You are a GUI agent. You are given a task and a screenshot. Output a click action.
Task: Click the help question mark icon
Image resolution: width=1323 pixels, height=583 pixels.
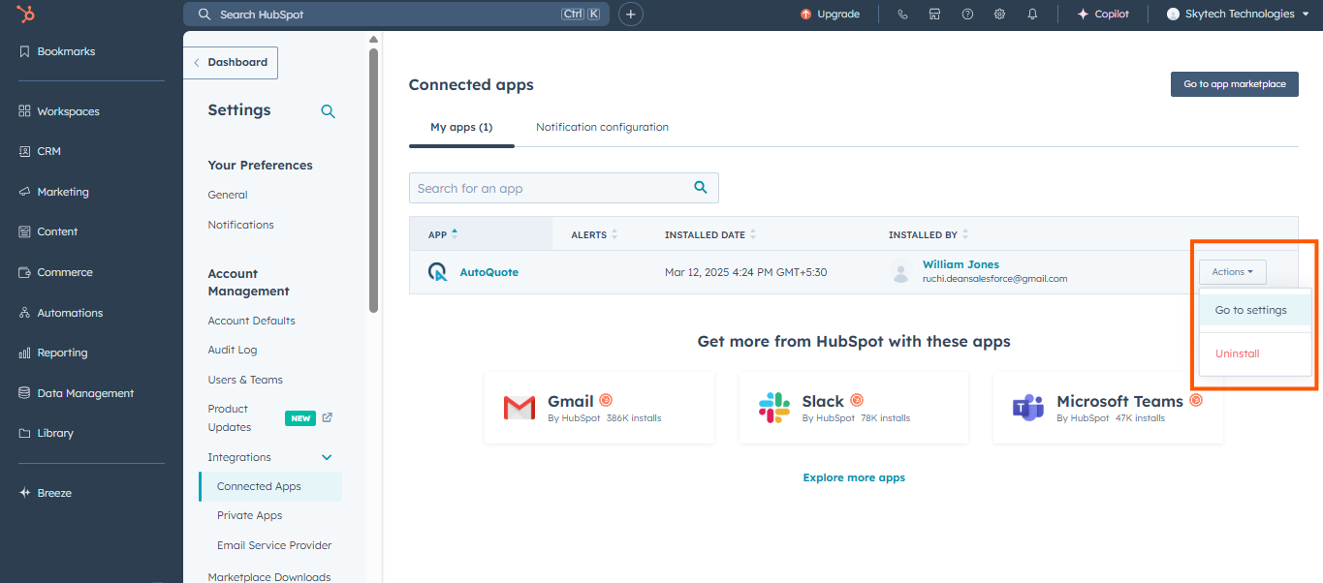[967, 15]
